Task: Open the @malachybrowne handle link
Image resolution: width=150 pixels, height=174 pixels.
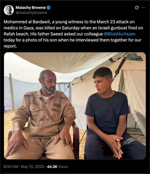Action: pyautogui.click(x=31, y=13)
